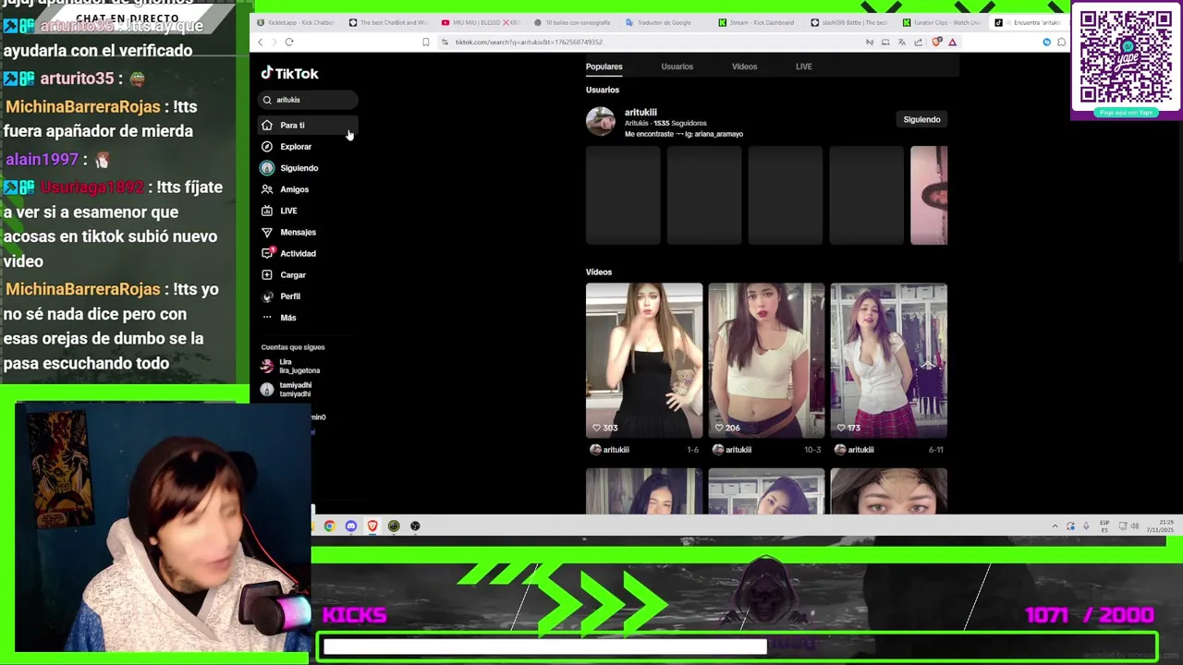
Task: Click the search box containing aritukis
Action: pyautogui.click(x=308, y=100)
